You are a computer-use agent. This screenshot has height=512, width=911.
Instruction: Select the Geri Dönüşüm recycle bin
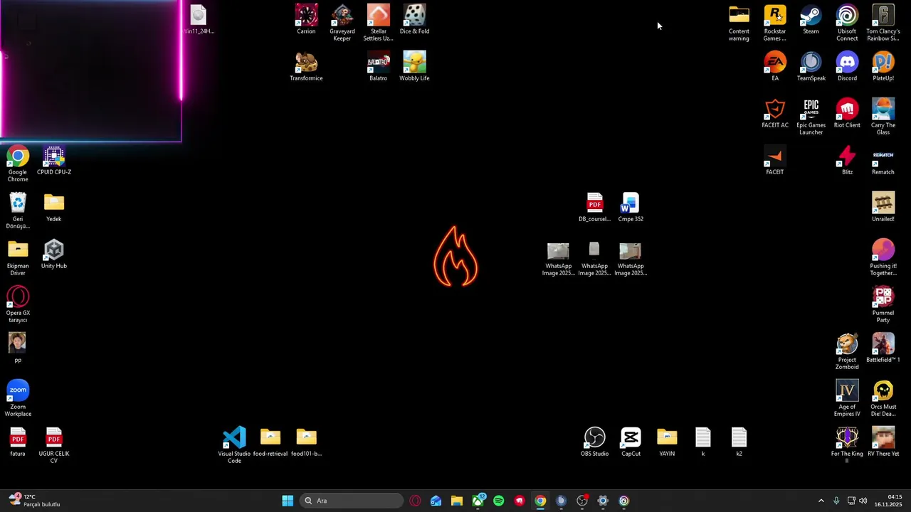pyautogui.click(x=18, y=210)
